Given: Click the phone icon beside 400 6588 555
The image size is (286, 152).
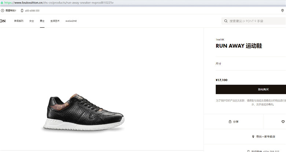Looking at the screenshot, I should (22, 11).
